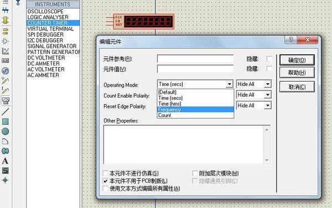
Task: Select AC VOLTMETER in the instruments list
Action: click(53, 69)
